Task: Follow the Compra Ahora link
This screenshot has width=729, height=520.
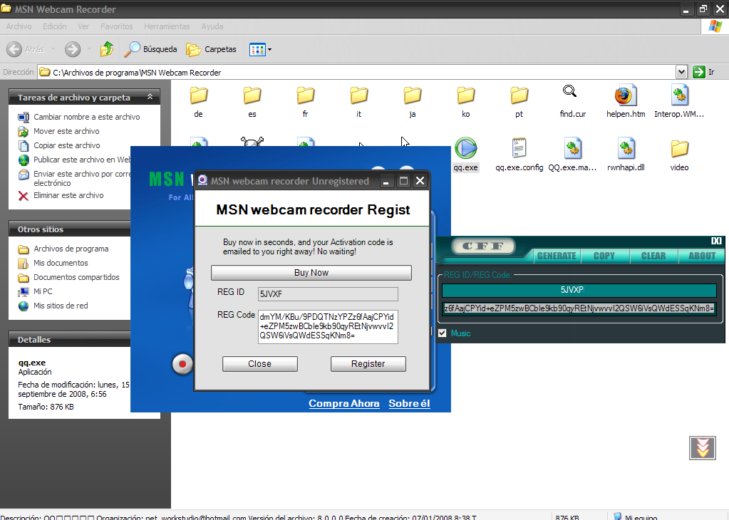Action: (x=344, y=403)
